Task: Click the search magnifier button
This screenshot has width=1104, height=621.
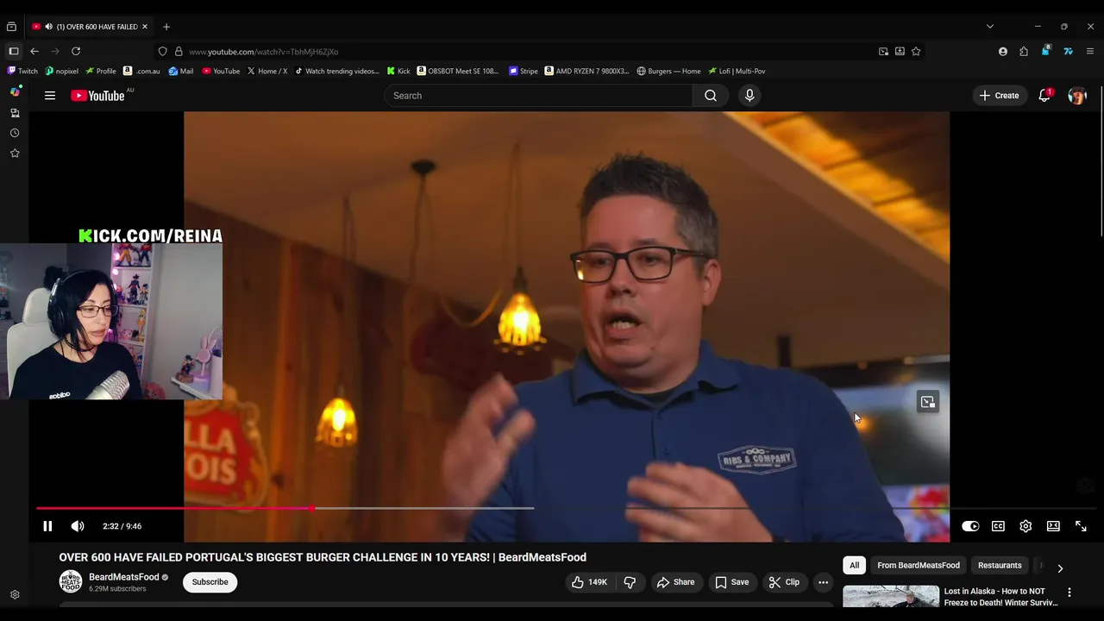Action: tap(711, 96)
